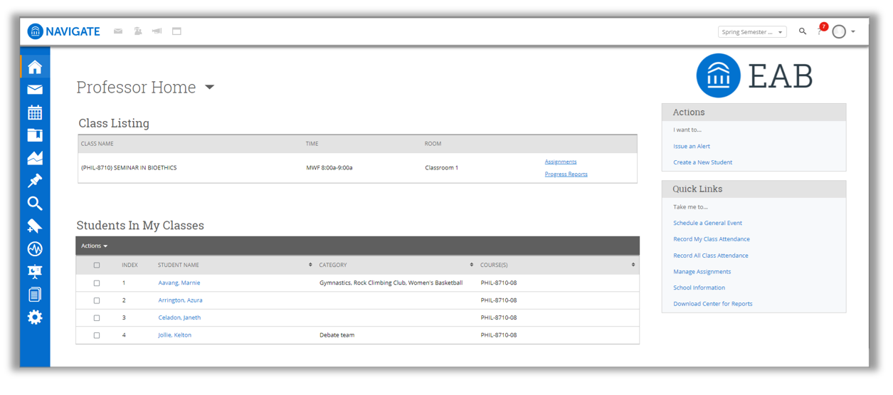Click the chart Reports sidebar icon

35,158
